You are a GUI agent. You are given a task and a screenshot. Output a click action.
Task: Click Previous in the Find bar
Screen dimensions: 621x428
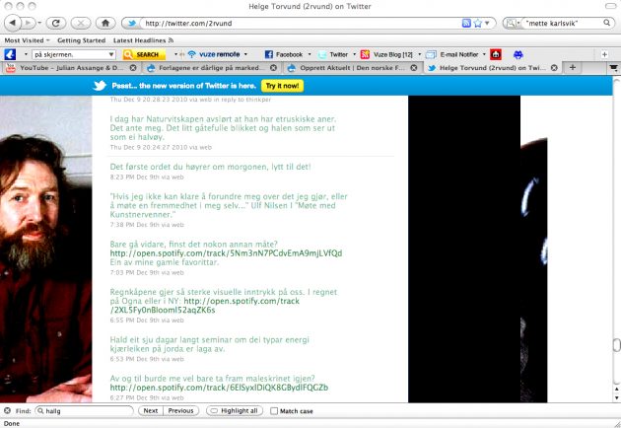pyautogui.click(x=180, y=411)
